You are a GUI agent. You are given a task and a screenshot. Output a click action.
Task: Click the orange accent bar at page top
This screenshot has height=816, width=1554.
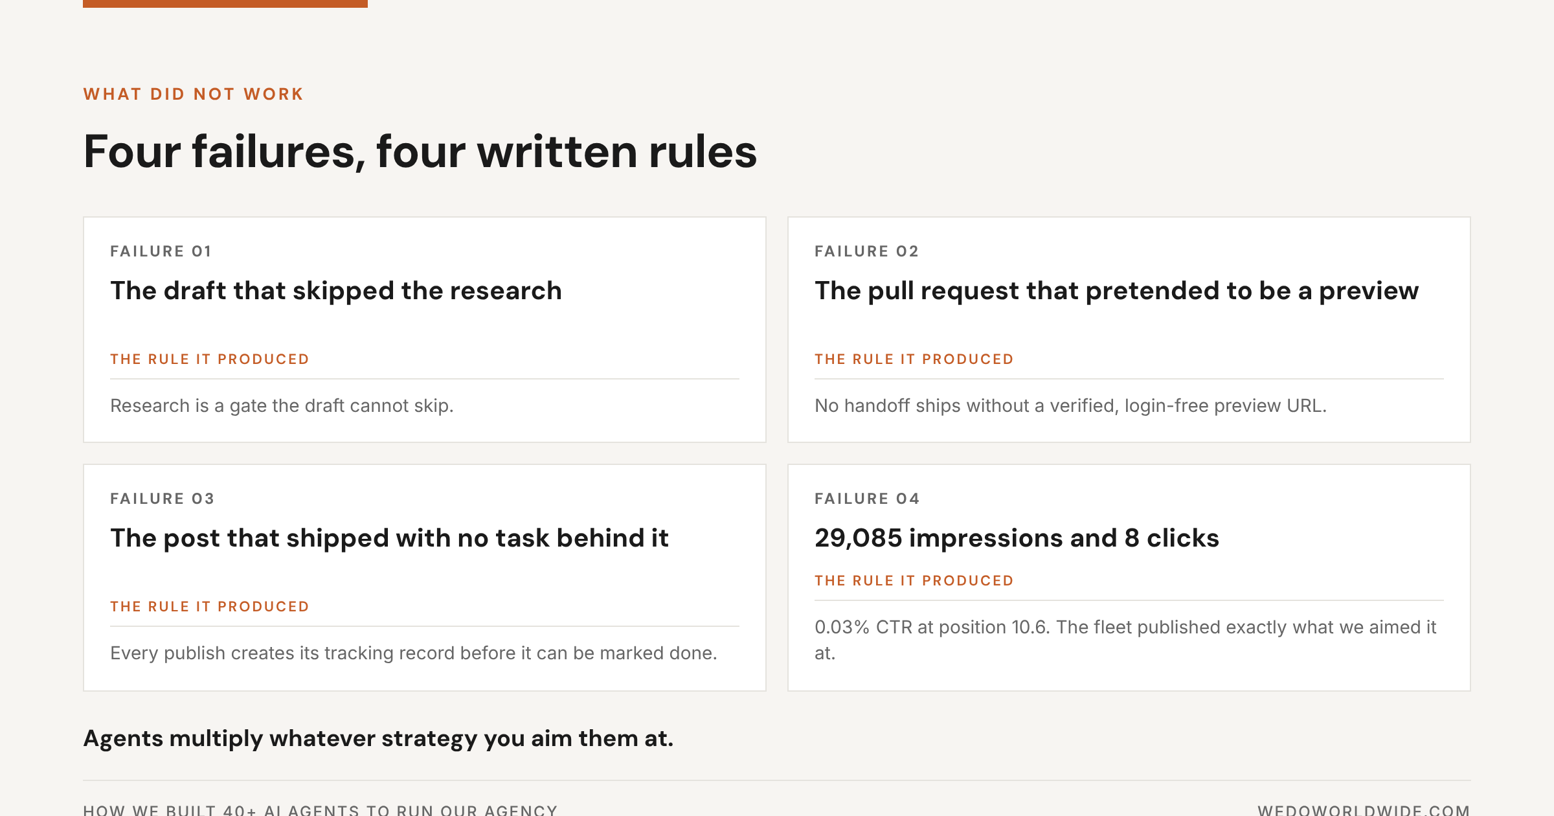tap(225, 4)
